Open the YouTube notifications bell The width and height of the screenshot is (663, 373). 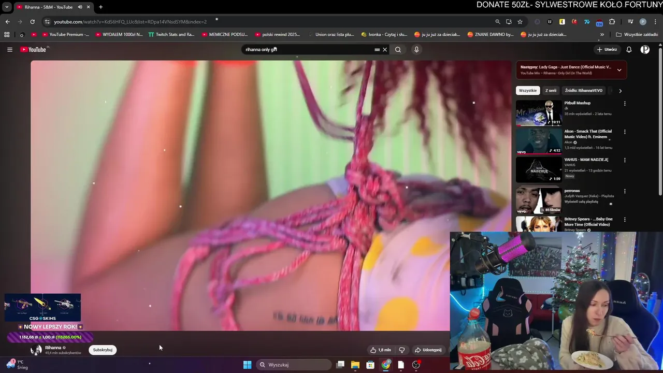click(629, 50)
